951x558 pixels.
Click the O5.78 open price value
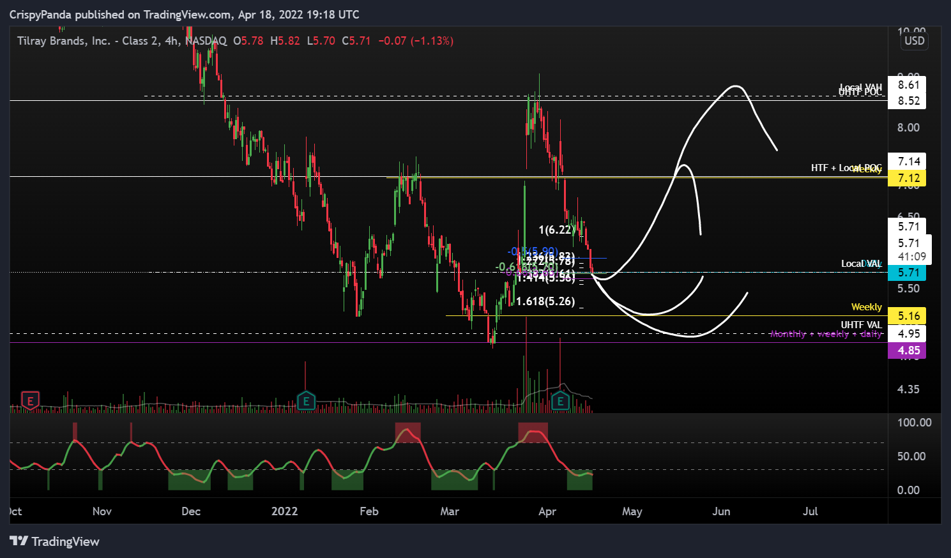248,41
